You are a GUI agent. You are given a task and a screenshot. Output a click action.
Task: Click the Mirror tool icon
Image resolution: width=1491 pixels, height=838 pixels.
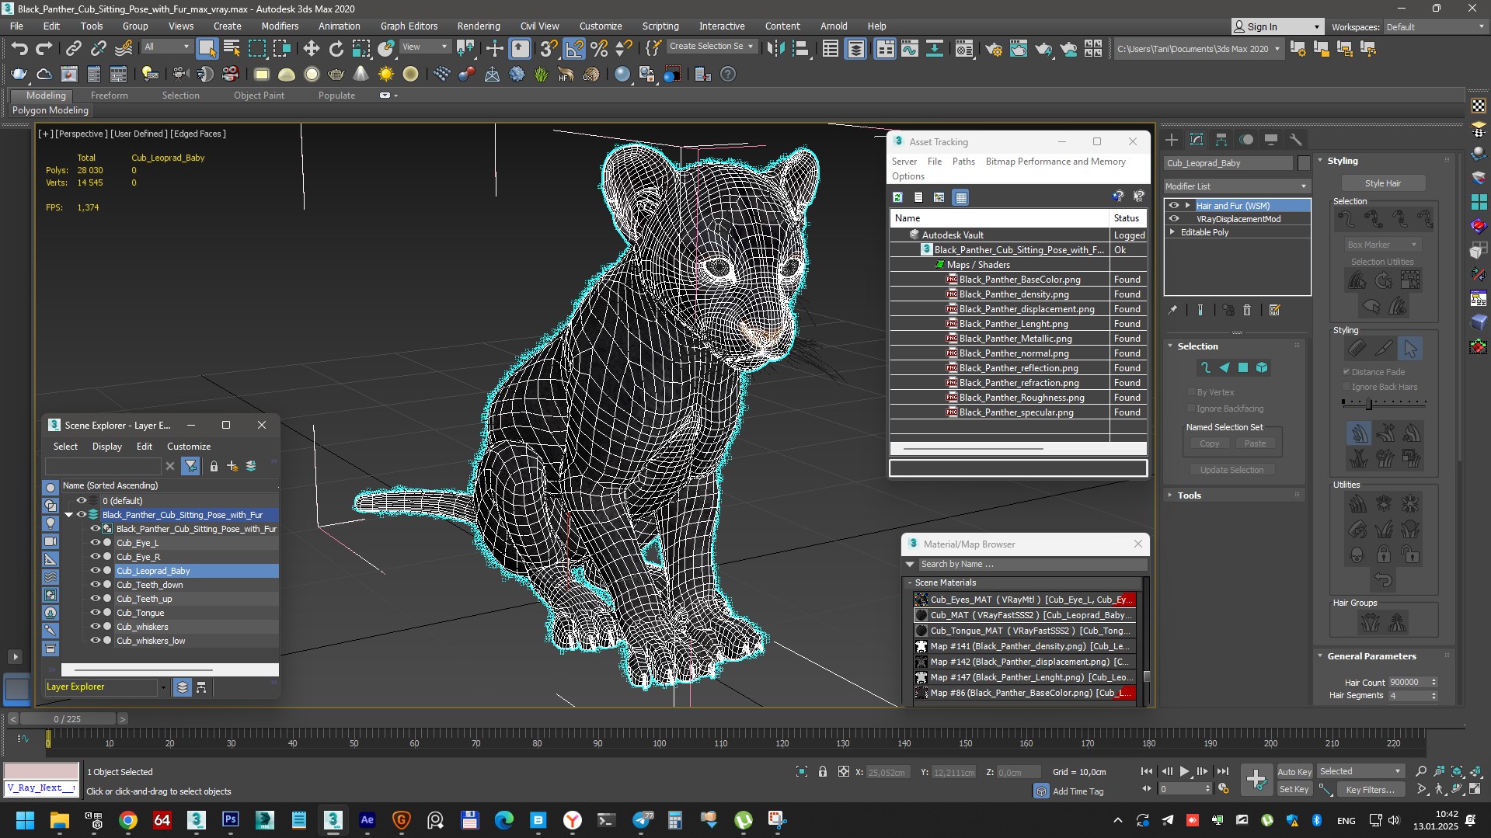(775, 49)
